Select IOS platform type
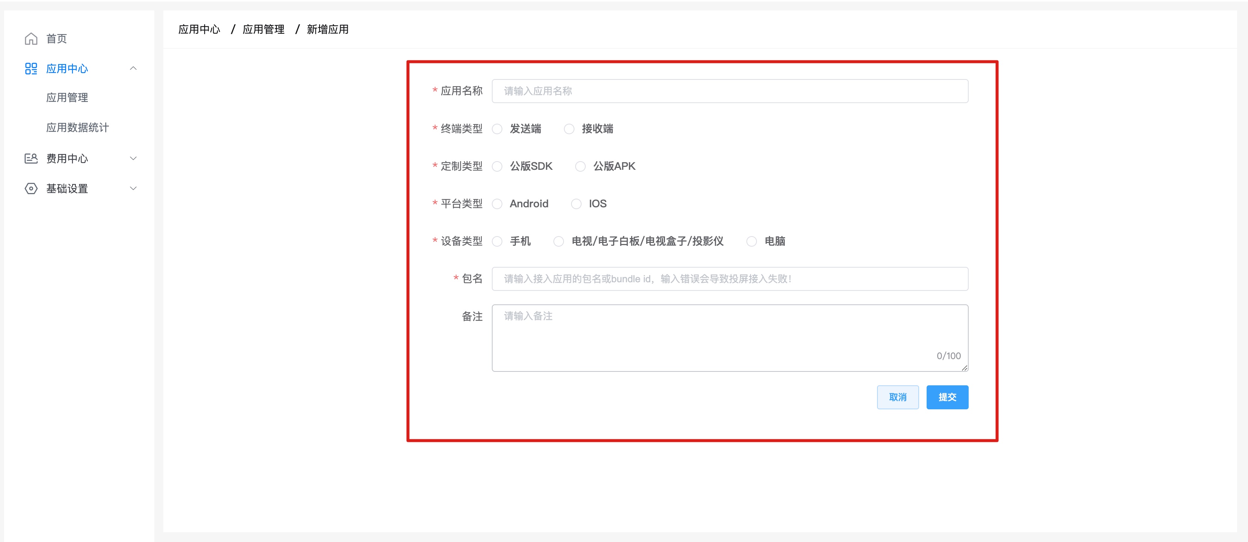The image size is (1248, 542). (x=576, y=204)
